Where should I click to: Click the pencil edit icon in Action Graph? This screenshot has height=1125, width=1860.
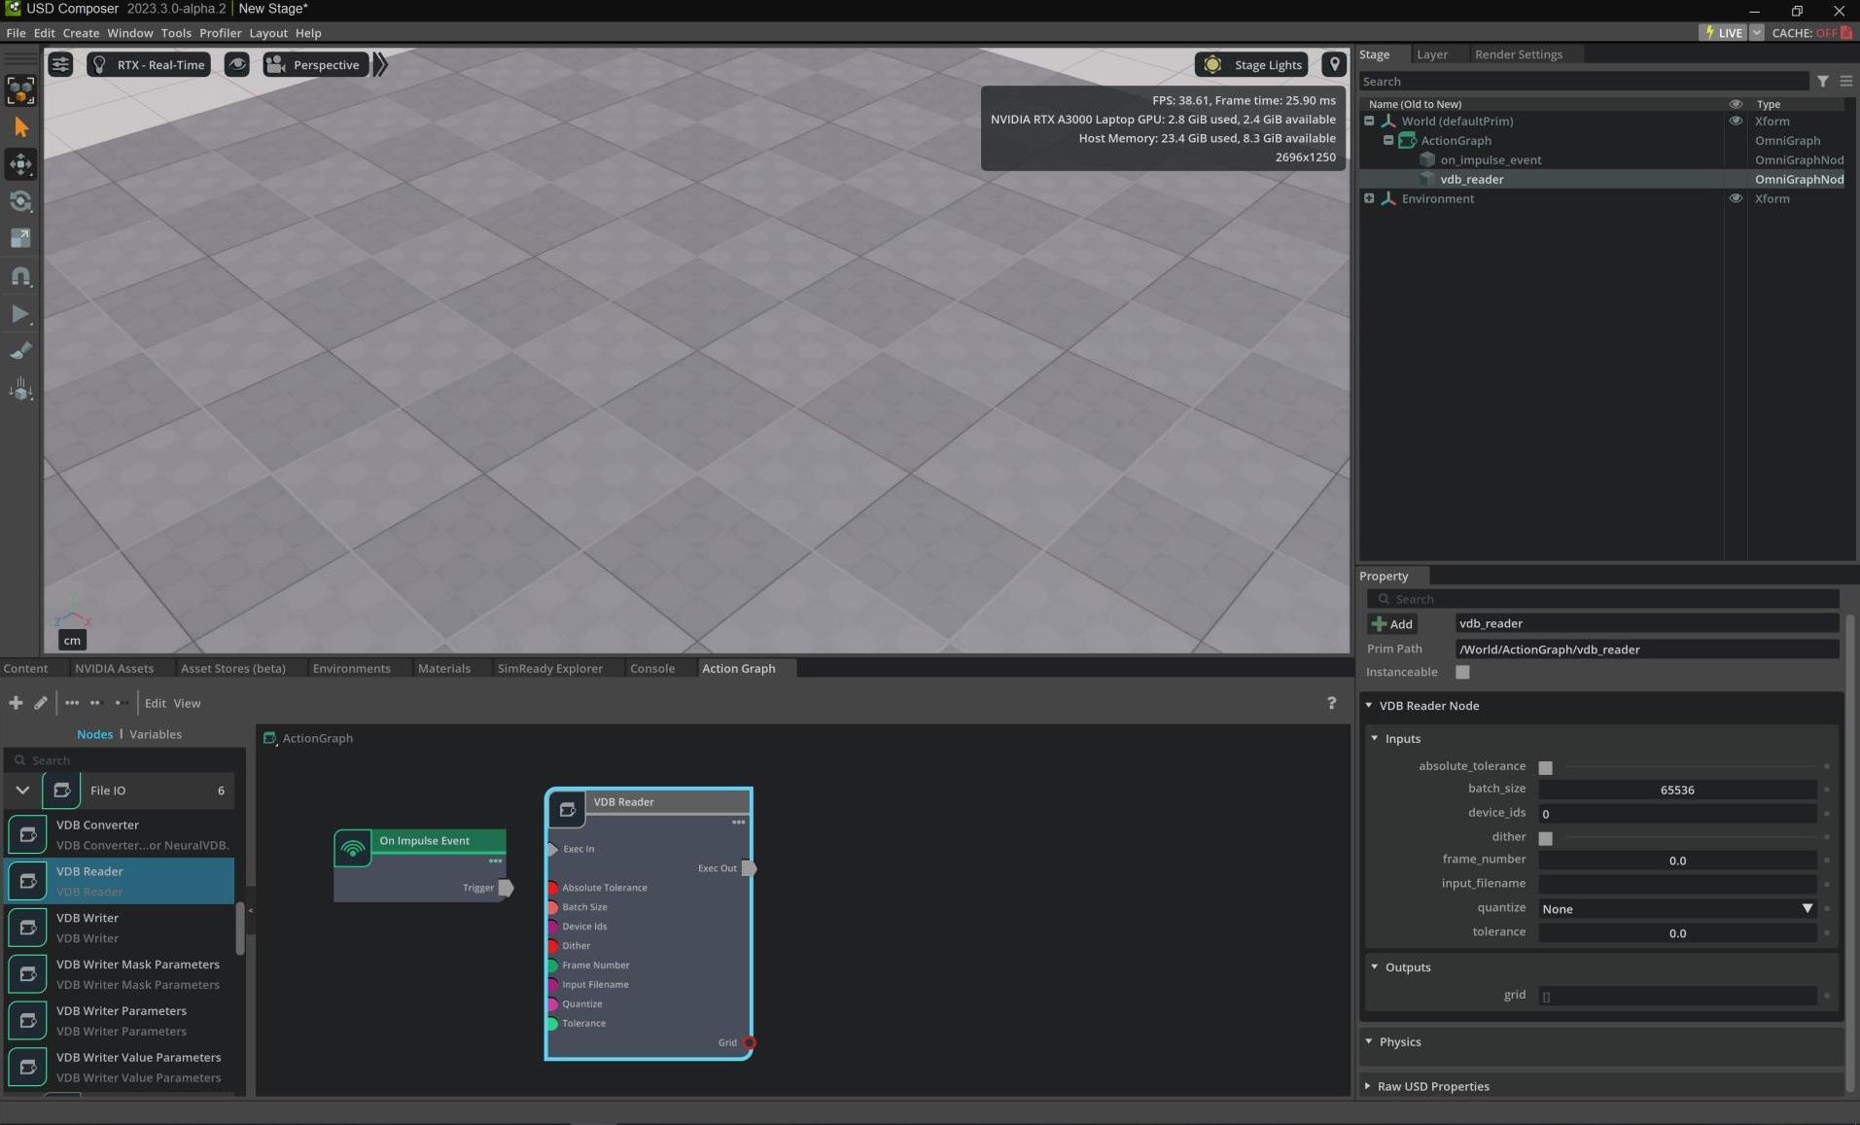click(41, 703)
